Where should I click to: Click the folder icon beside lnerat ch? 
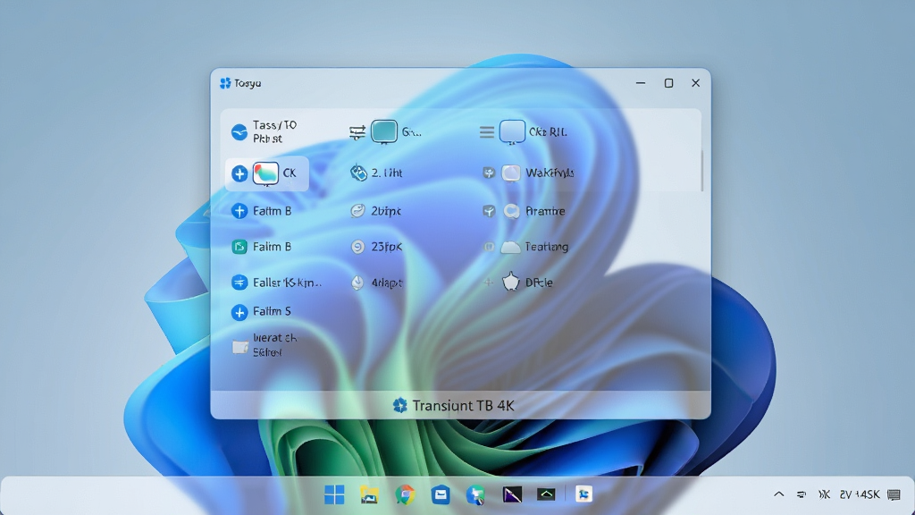click(239, 348)
